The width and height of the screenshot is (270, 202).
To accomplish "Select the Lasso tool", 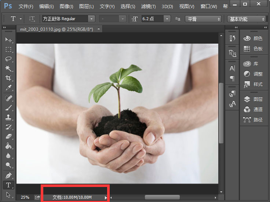I will (8, 59).
